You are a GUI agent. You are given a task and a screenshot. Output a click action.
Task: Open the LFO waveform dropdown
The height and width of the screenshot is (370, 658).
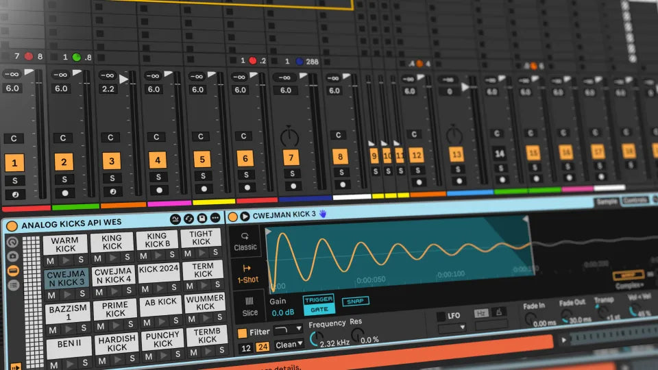pos(452,328)
